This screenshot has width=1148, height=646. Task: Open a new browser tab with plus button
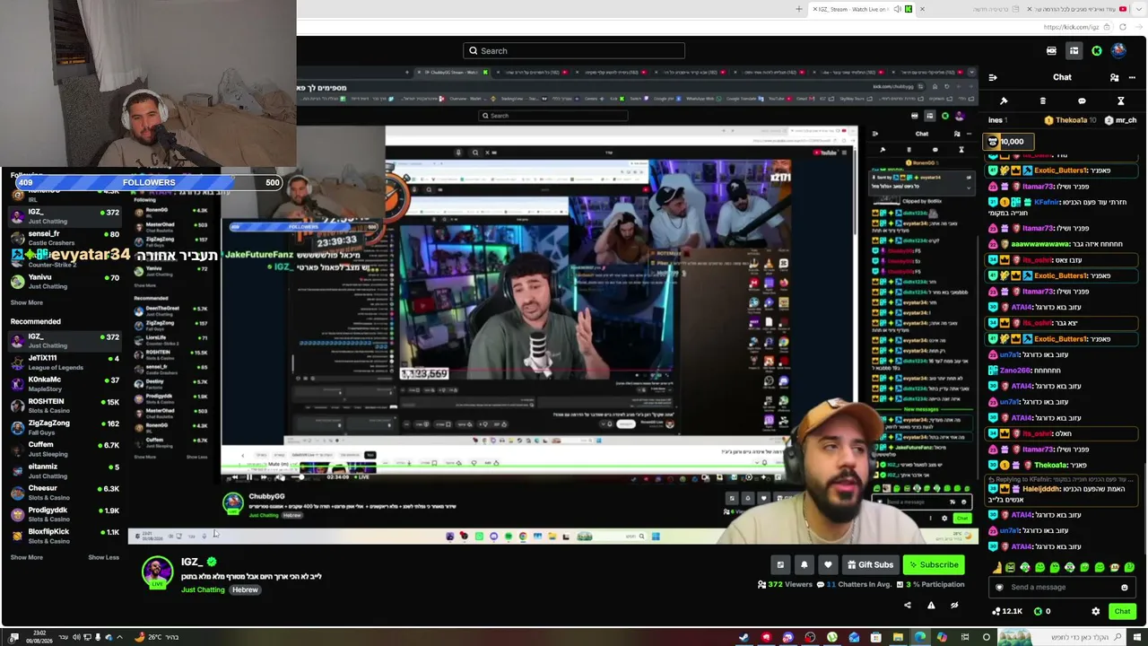pos(799,9)
